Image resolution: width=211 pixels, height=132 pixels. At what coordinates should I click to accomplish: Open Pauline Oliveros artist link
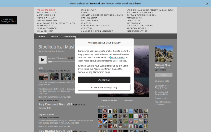tap(47, 20)
